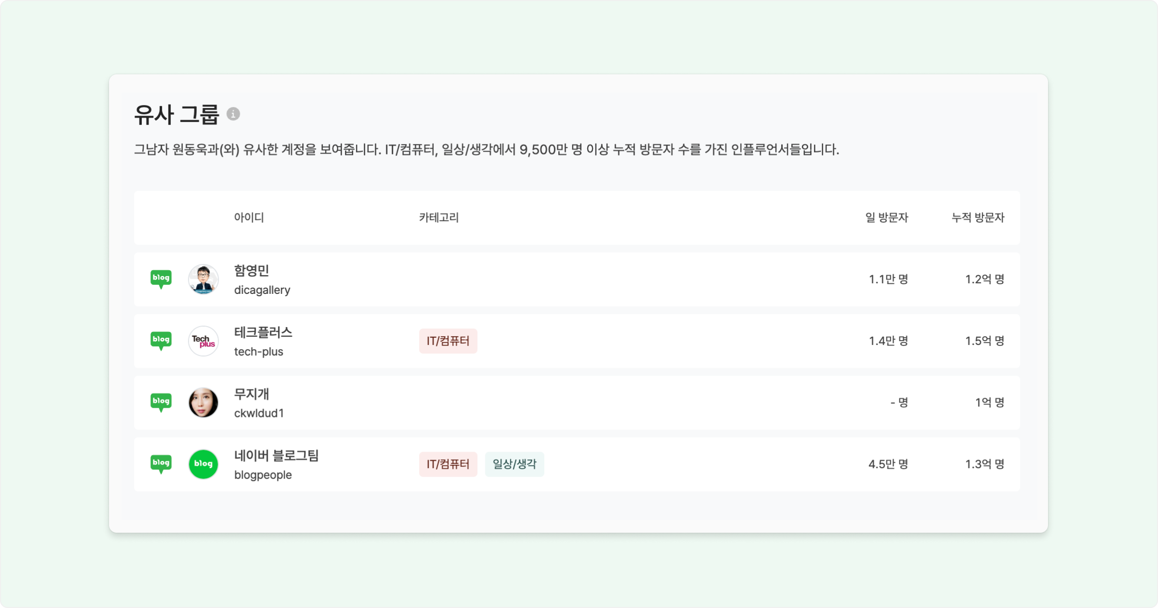Open the 함영민 account name link
1158x608 pixels.
point(251,271)
